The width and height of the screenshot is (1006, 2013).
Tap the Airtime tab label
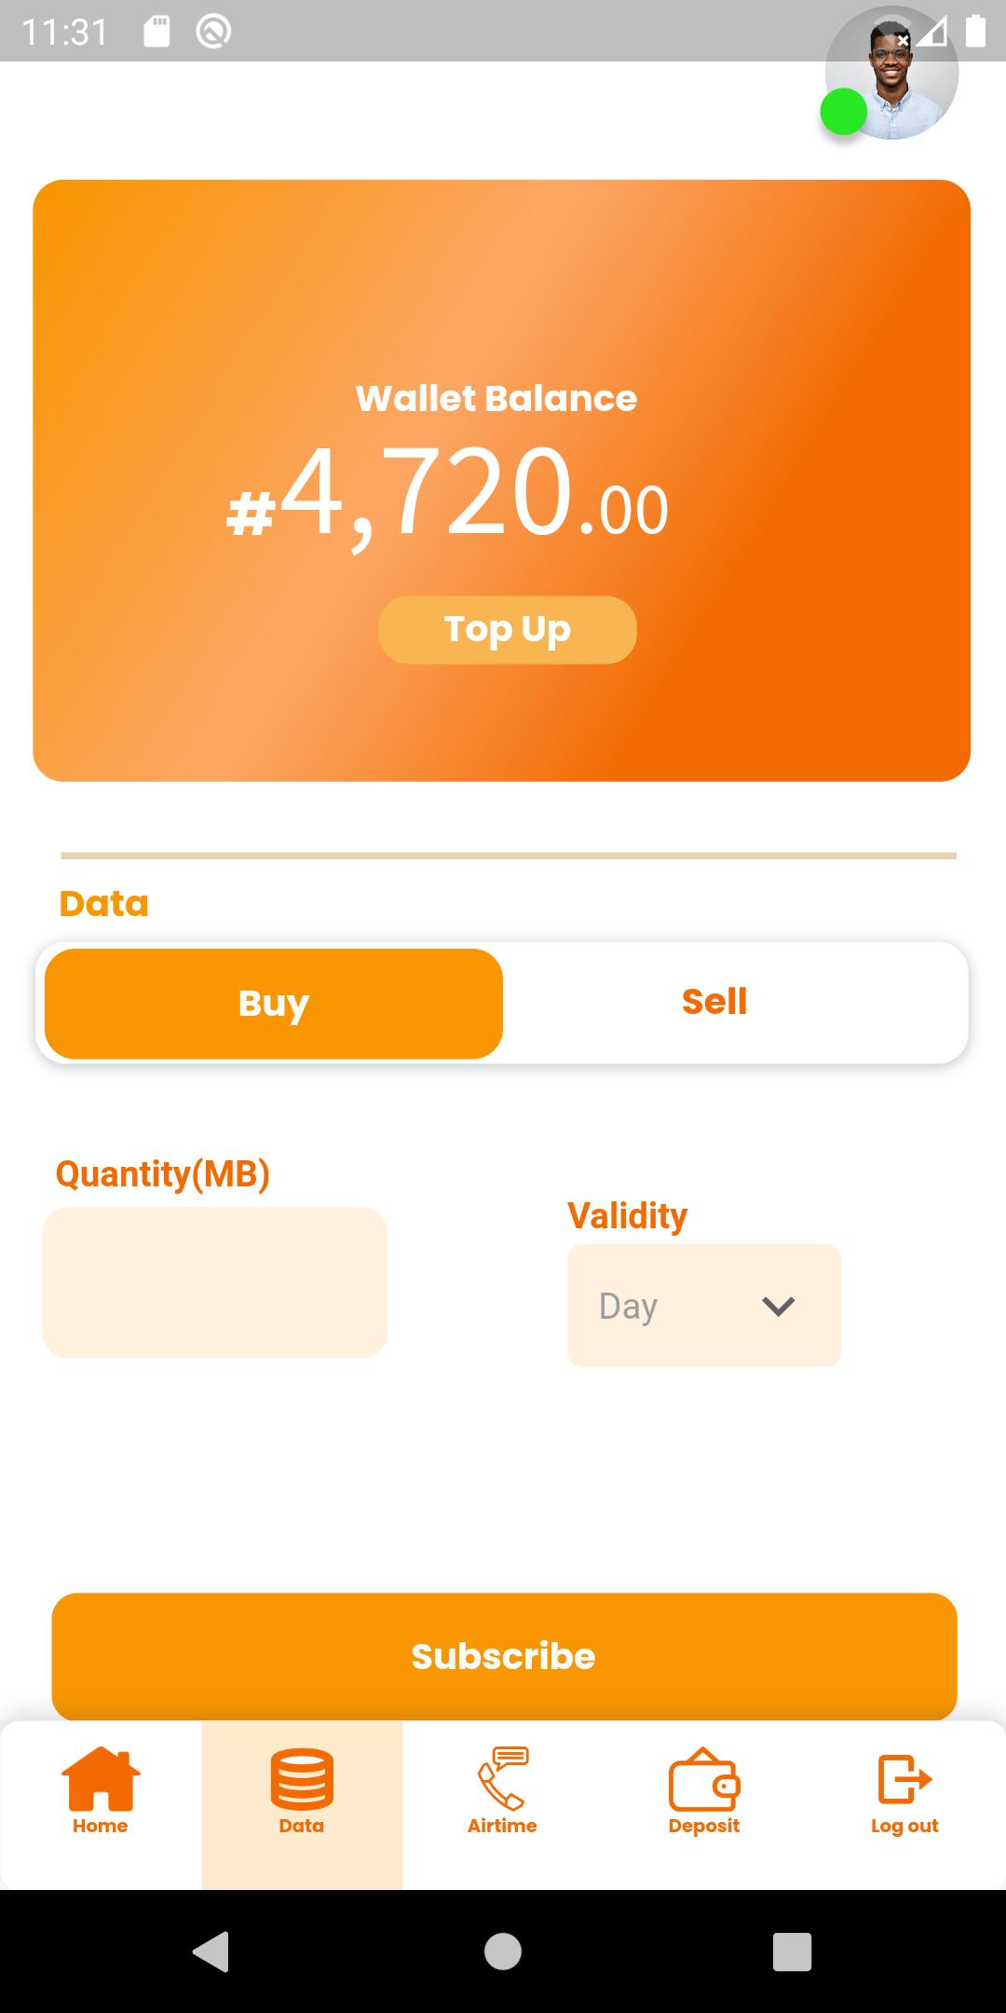tap(502, 1826)
